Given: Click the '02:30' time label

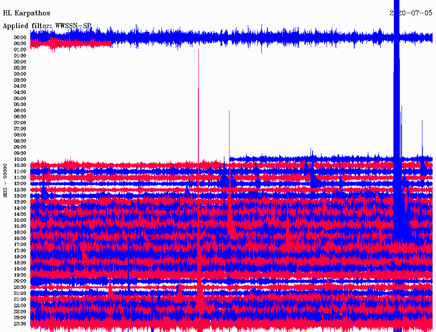Looking at the screenshot, I should point(20,68).
